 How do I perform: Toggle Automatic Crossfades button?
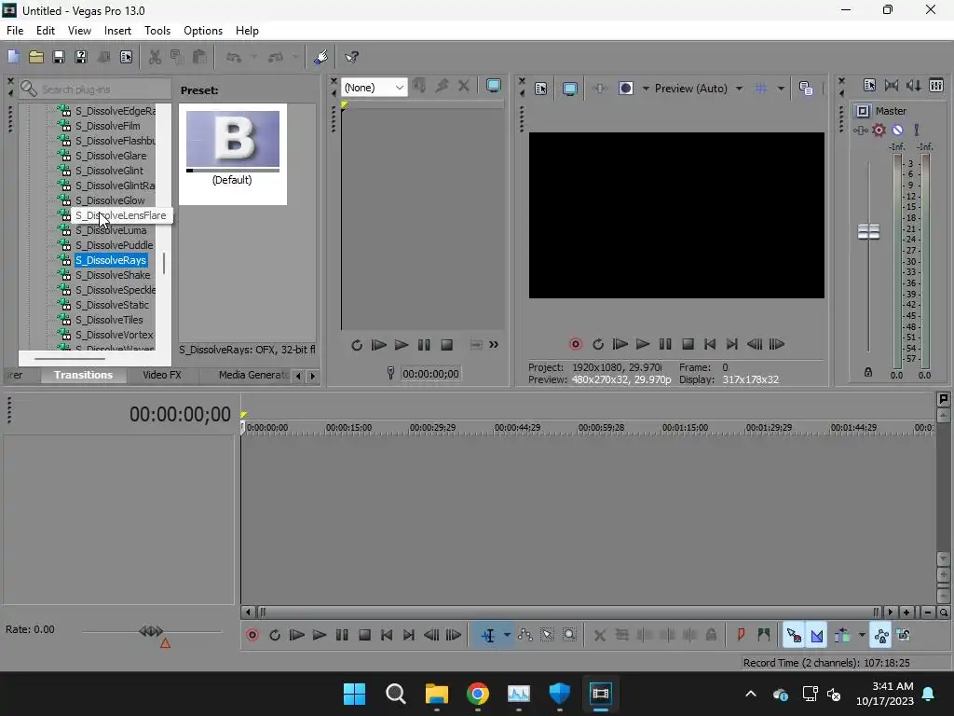(816, 636)
